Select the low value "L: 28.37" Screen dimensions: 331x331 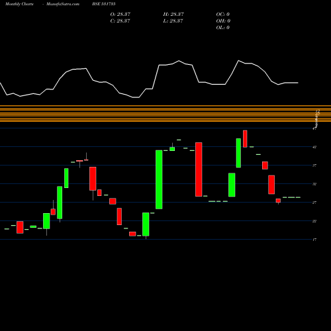point(173,21)
